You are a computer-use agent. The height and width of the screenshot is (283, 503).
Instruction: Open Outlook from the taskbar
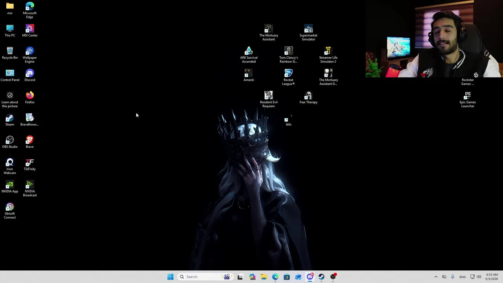298,277
